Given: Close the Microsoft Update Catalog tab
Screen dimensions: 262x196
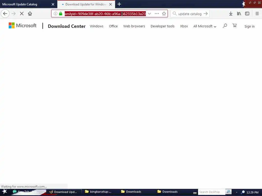Looking at the screenshot, I should click(53, 4).
